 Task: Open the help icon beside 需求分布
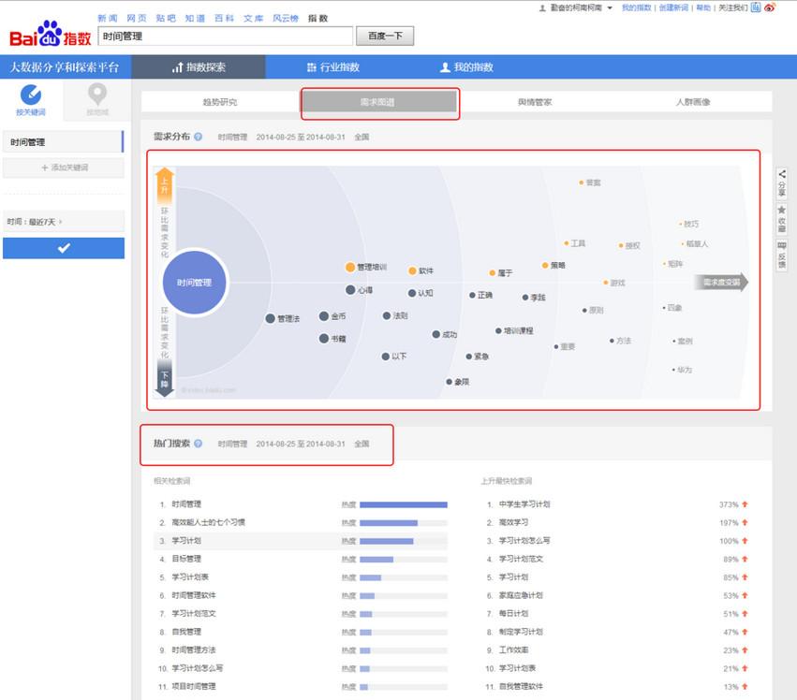199,137
